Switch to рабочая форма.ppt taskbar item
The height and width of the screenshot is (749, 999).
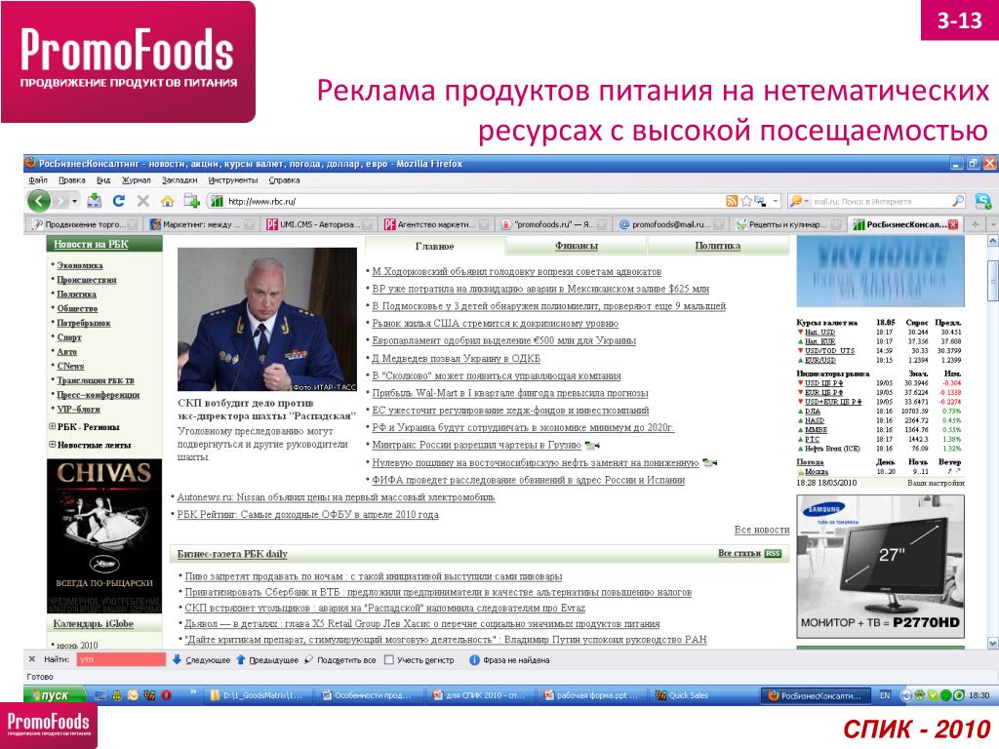tap(590, 695)
